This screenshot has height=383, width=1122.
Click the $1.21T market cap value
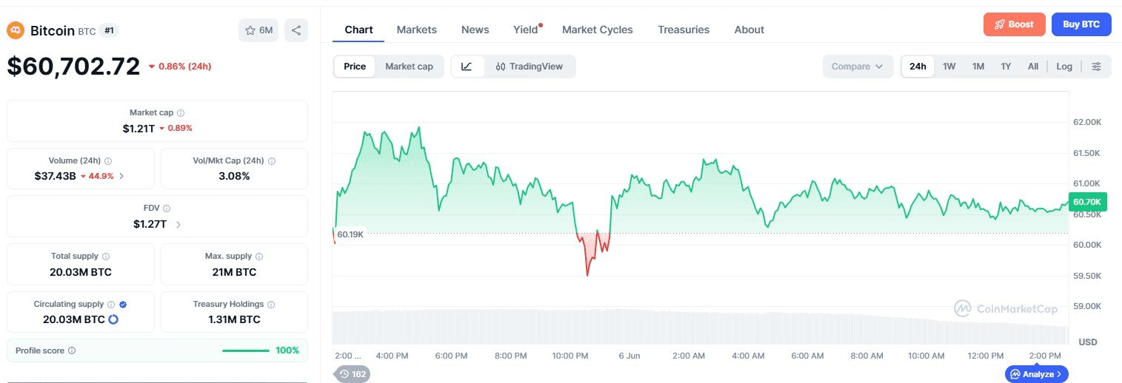(x=138, y=128)
